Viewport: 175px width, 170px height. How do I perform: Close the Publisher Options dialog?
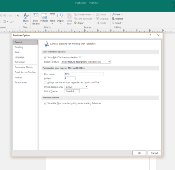[x=158, y=35]
